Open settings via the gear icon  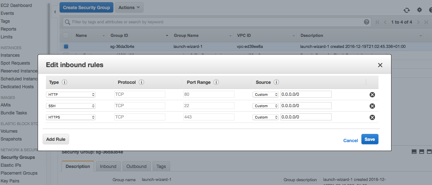[419, 10]
